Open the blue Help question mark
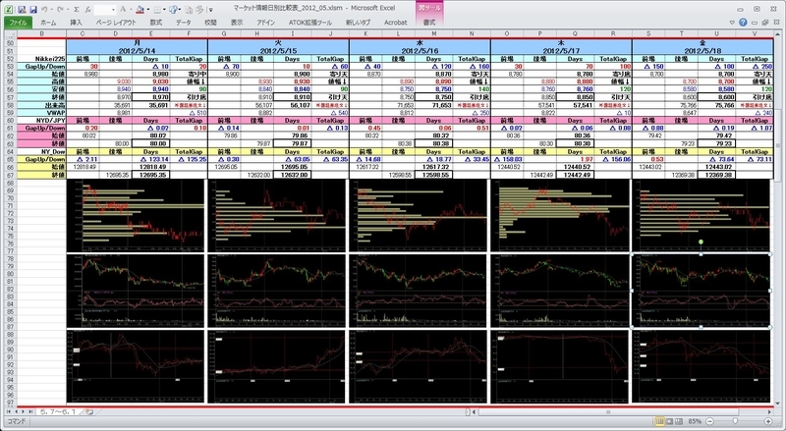This screenshot has width=786, height=431. (x=743, y=22)
